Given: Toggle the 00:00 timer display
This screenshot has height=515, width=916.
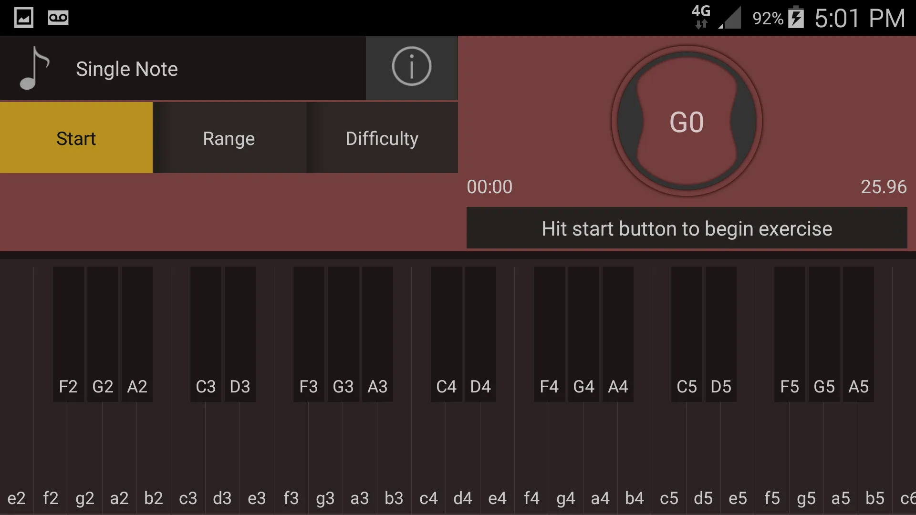Looking at the screenshot, I should click(x=489, y=186).
